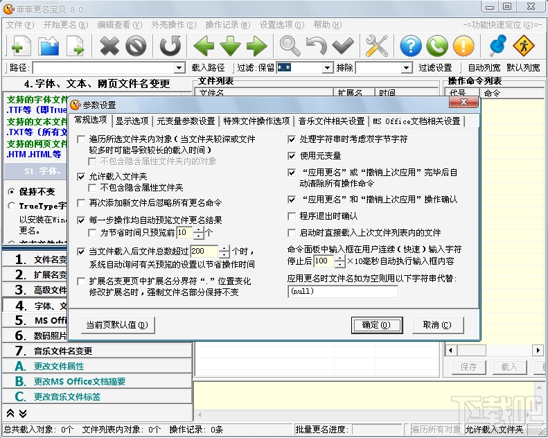This screenshot has height=438, width=548.
Task: Click the blue question mark help icon
Action: tap(411, 46)
